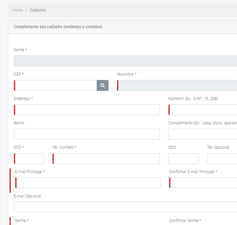Viewport: 237px width, 225px height.
Task: Focus the Nome input field
Action: 125,61
